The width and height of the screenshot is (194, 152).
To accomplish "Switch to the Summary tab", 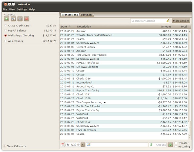I will (x=87, y=15).
